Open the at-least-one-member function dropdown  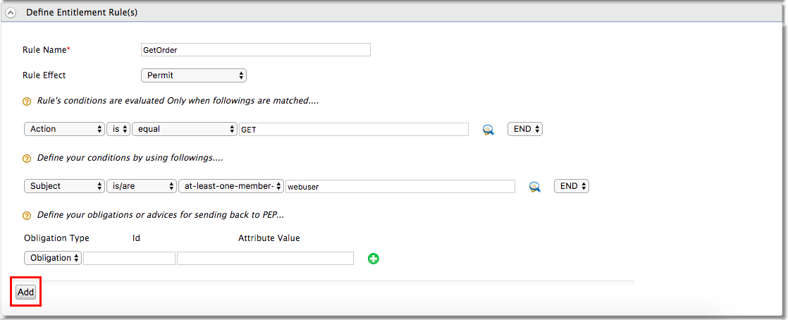[x=231, y=186]
